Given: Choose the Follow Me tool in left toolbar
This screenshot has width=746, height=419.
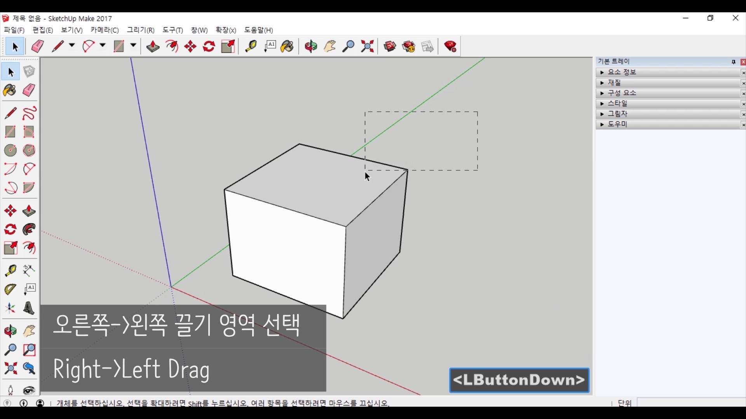Looking at the screenshot, I should pyautogui.click(x=29, y=230).
